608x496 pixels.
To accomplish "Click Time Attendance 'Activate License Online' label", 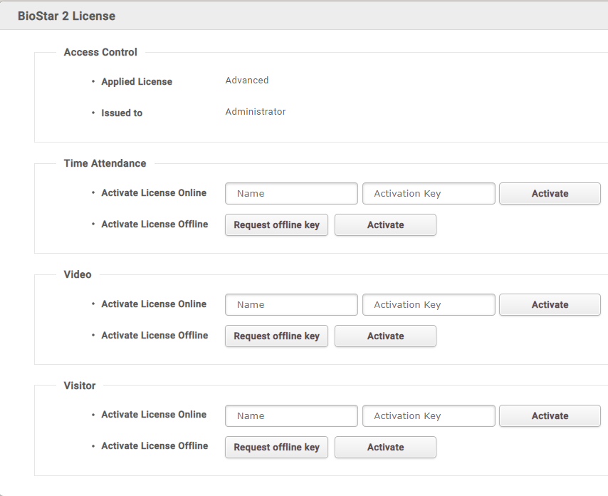I will [154, 193].
